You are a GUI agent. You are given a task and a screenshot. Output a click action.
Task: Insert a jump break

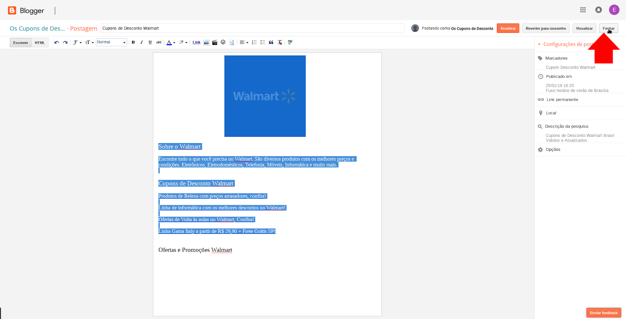(x=232, y=42)
